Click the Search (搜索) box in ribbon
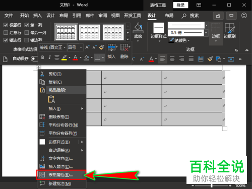Viewport: 252px width, 189px height. pyautogui.click(x=190, y=16)
